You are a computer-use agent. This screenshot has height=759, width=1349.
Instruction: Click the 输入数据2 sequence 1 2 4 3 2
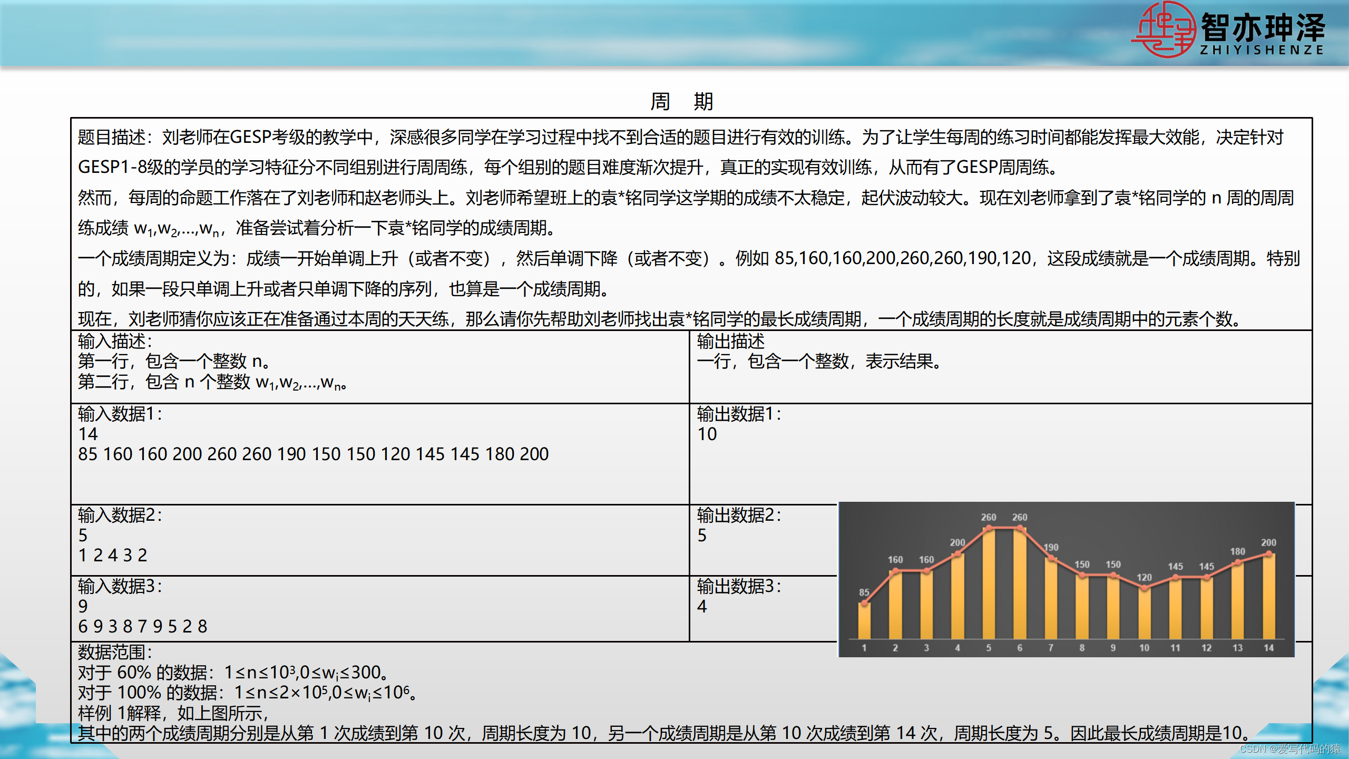113,556
